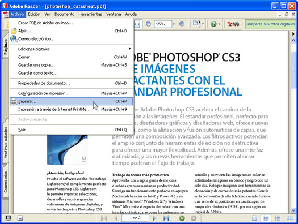This screenshot has width=298, height=224.
Task: Jump to last page button
Action: 166,218
